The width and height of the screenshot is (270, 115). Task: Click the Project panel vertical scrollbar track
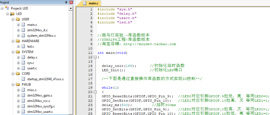(x=71, y=63)
